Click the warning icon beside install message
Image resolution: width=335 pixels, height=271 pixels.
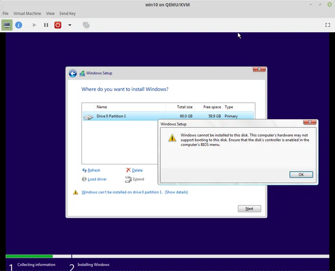[75, 192]
